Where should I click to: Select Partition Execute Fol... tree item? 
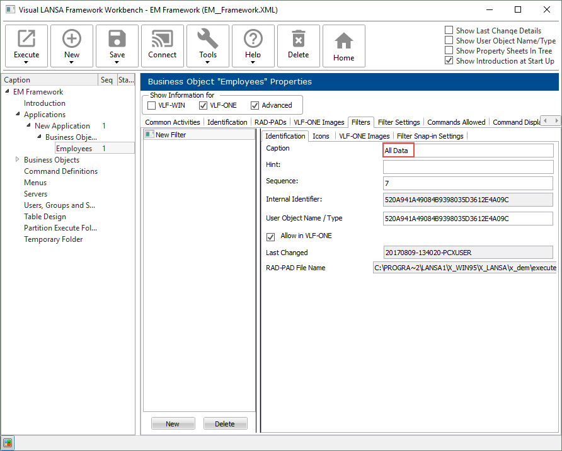coord(60,228)
